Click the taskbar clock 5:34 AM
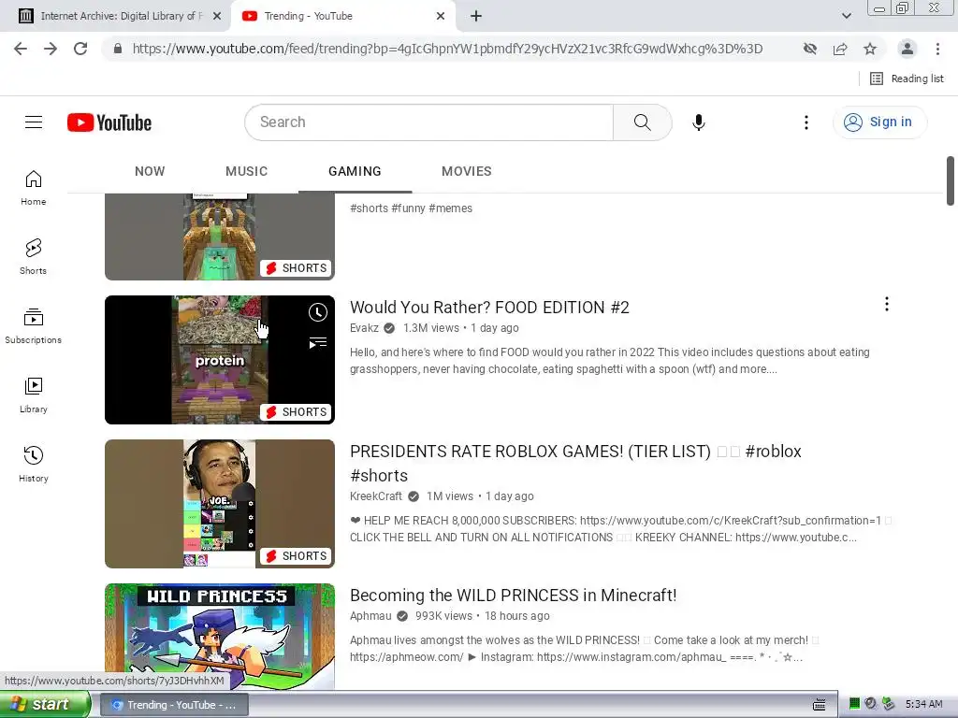 (x=923, y=705)
